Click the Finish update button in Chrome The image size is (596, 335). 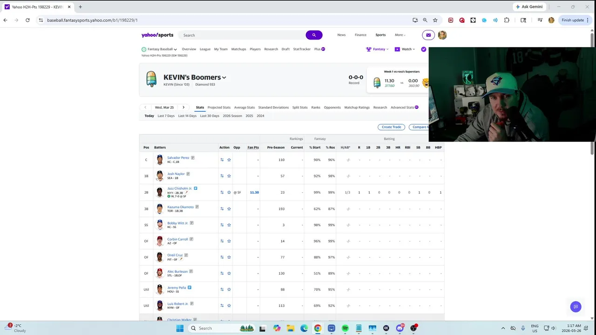[x=573, y=20]
